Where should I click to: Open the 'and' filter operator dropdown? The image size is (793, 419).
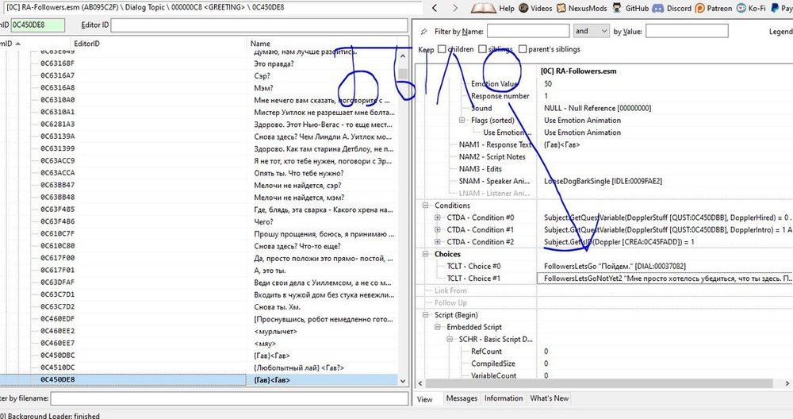(592, 32)
